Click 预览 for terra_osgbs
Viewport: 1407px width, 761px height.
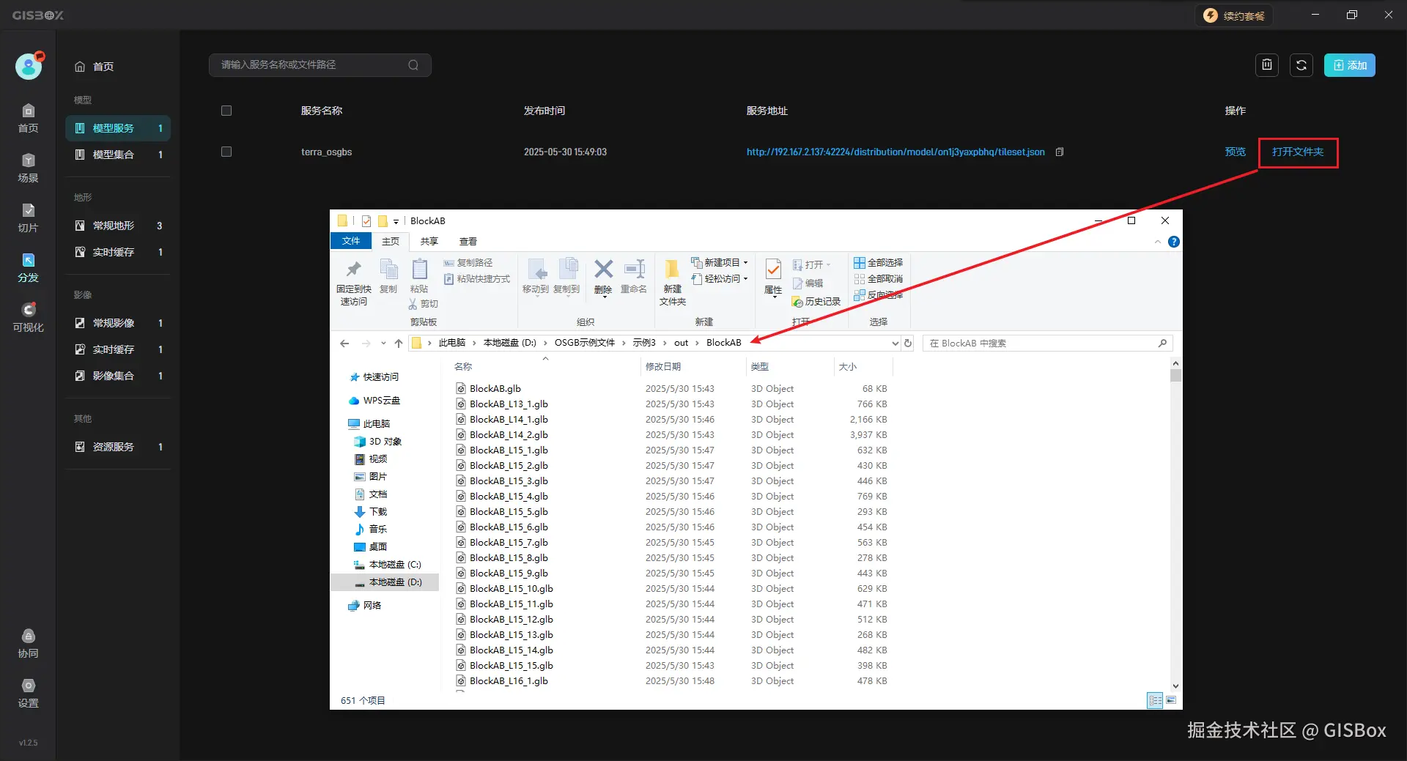click(1235, 152)
